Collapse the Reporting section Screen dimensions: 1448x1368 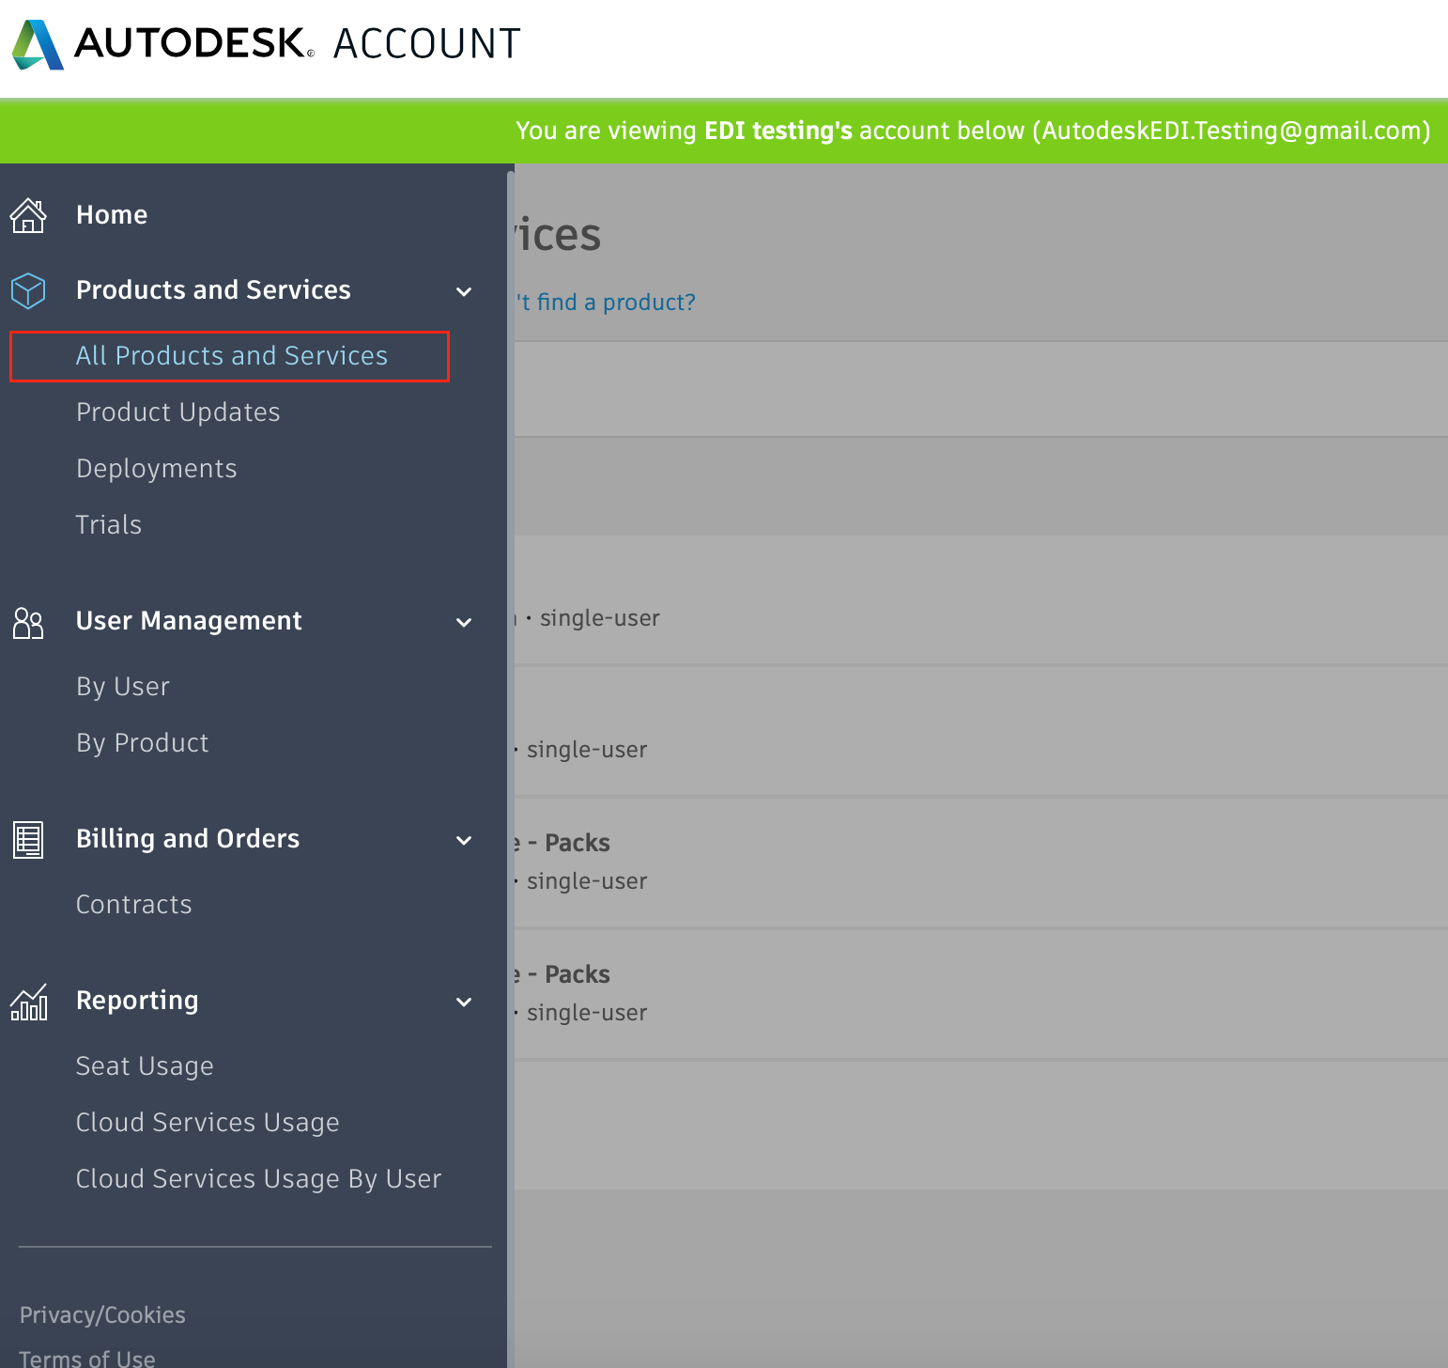pos(464,1003)
